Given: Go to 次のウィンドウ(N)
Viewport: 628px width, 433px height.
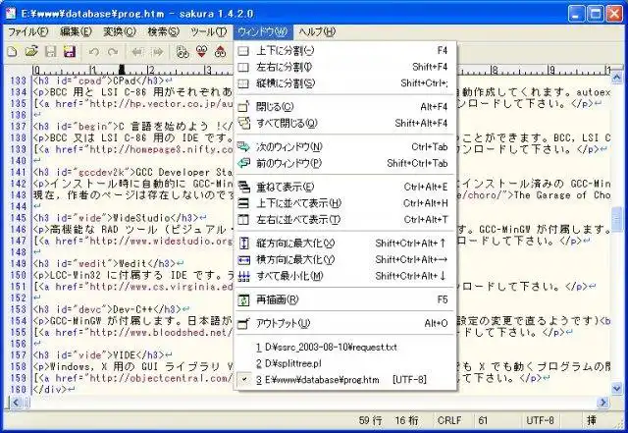Looking at the screenshot, I should coord(345,146).
